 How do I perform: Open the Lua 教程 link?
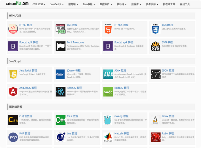coord(72,133)
